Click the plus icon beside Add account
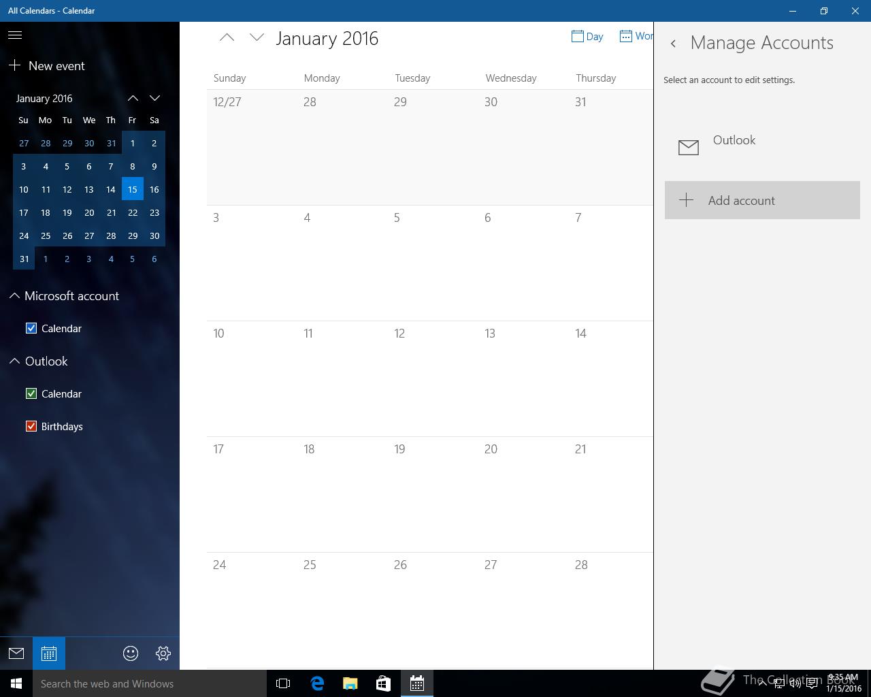This screenshot has width=871, height=697. coord(687,200)
